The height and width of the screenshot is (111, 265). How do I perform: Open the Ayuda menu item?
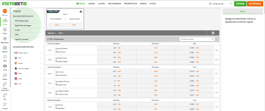(153, 4)
